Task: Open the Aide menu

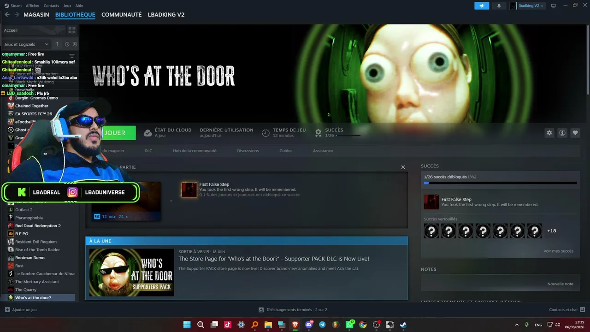Action: (79, 6)
